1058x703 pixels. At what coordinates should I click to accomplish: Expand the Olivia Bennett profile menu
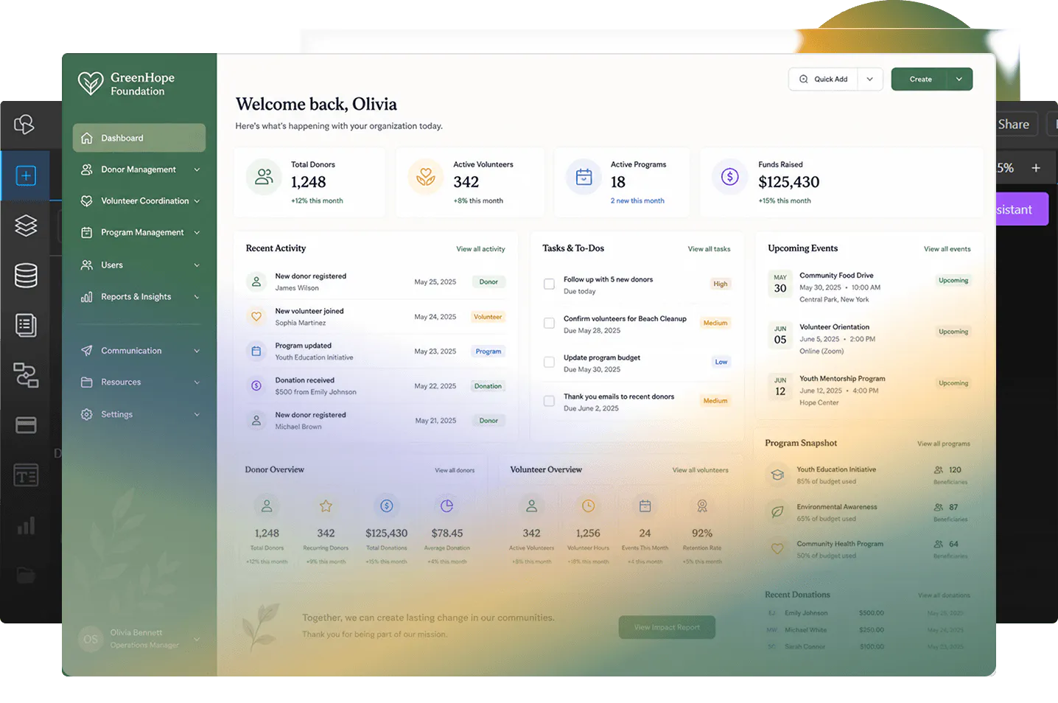pos(197,639)
